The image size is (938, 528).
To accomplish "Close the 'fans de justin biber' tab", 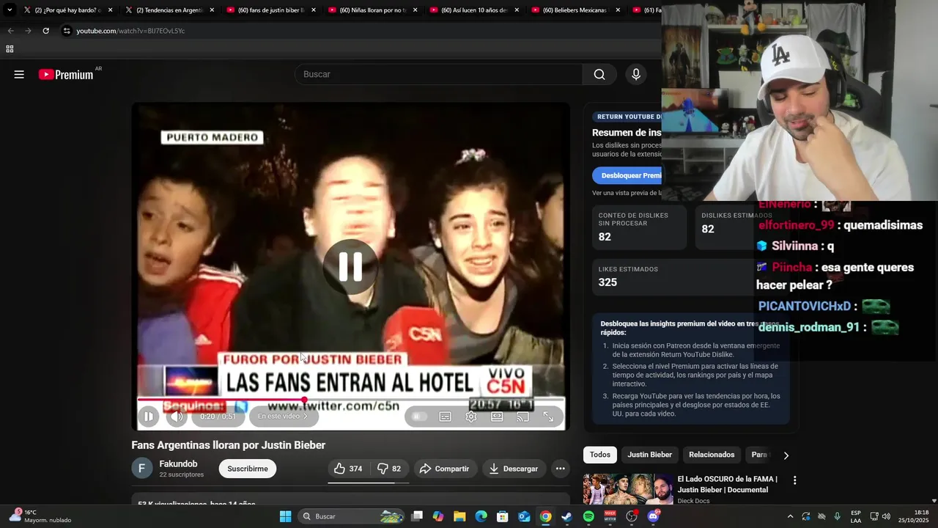I will pyautogui.click(x=314, y=10).
